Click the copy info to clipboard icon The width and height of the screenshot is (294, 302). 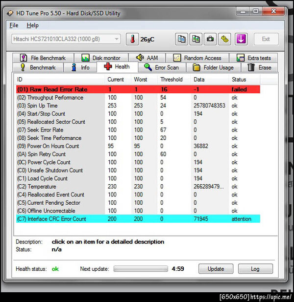(x=181, y=39)
